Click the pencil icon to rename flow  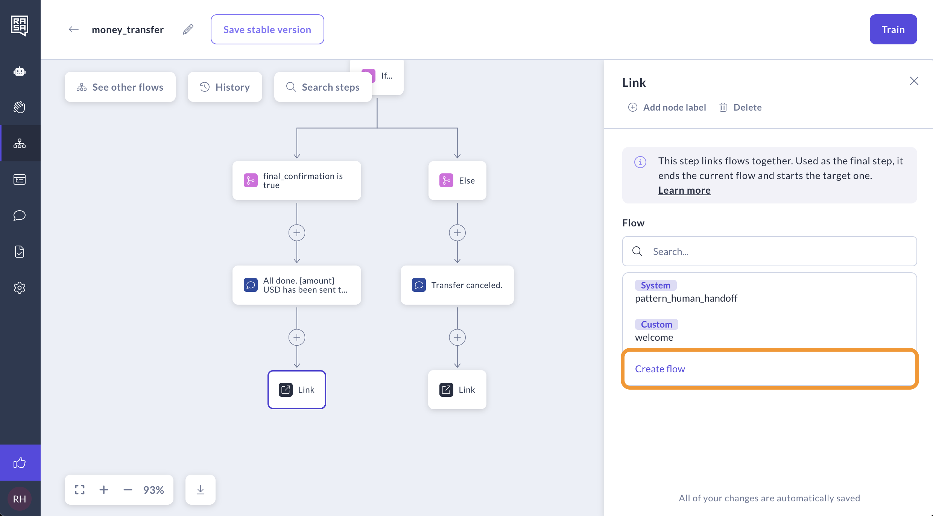coord(188,29)
